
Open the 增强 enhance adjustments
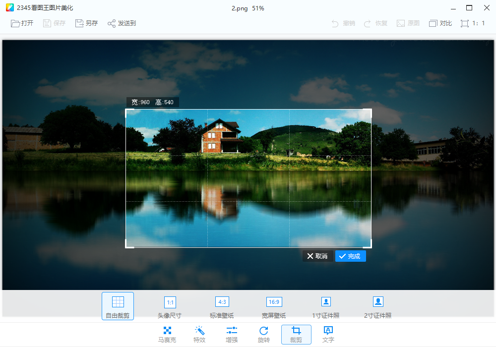click(x=232, y=334)
